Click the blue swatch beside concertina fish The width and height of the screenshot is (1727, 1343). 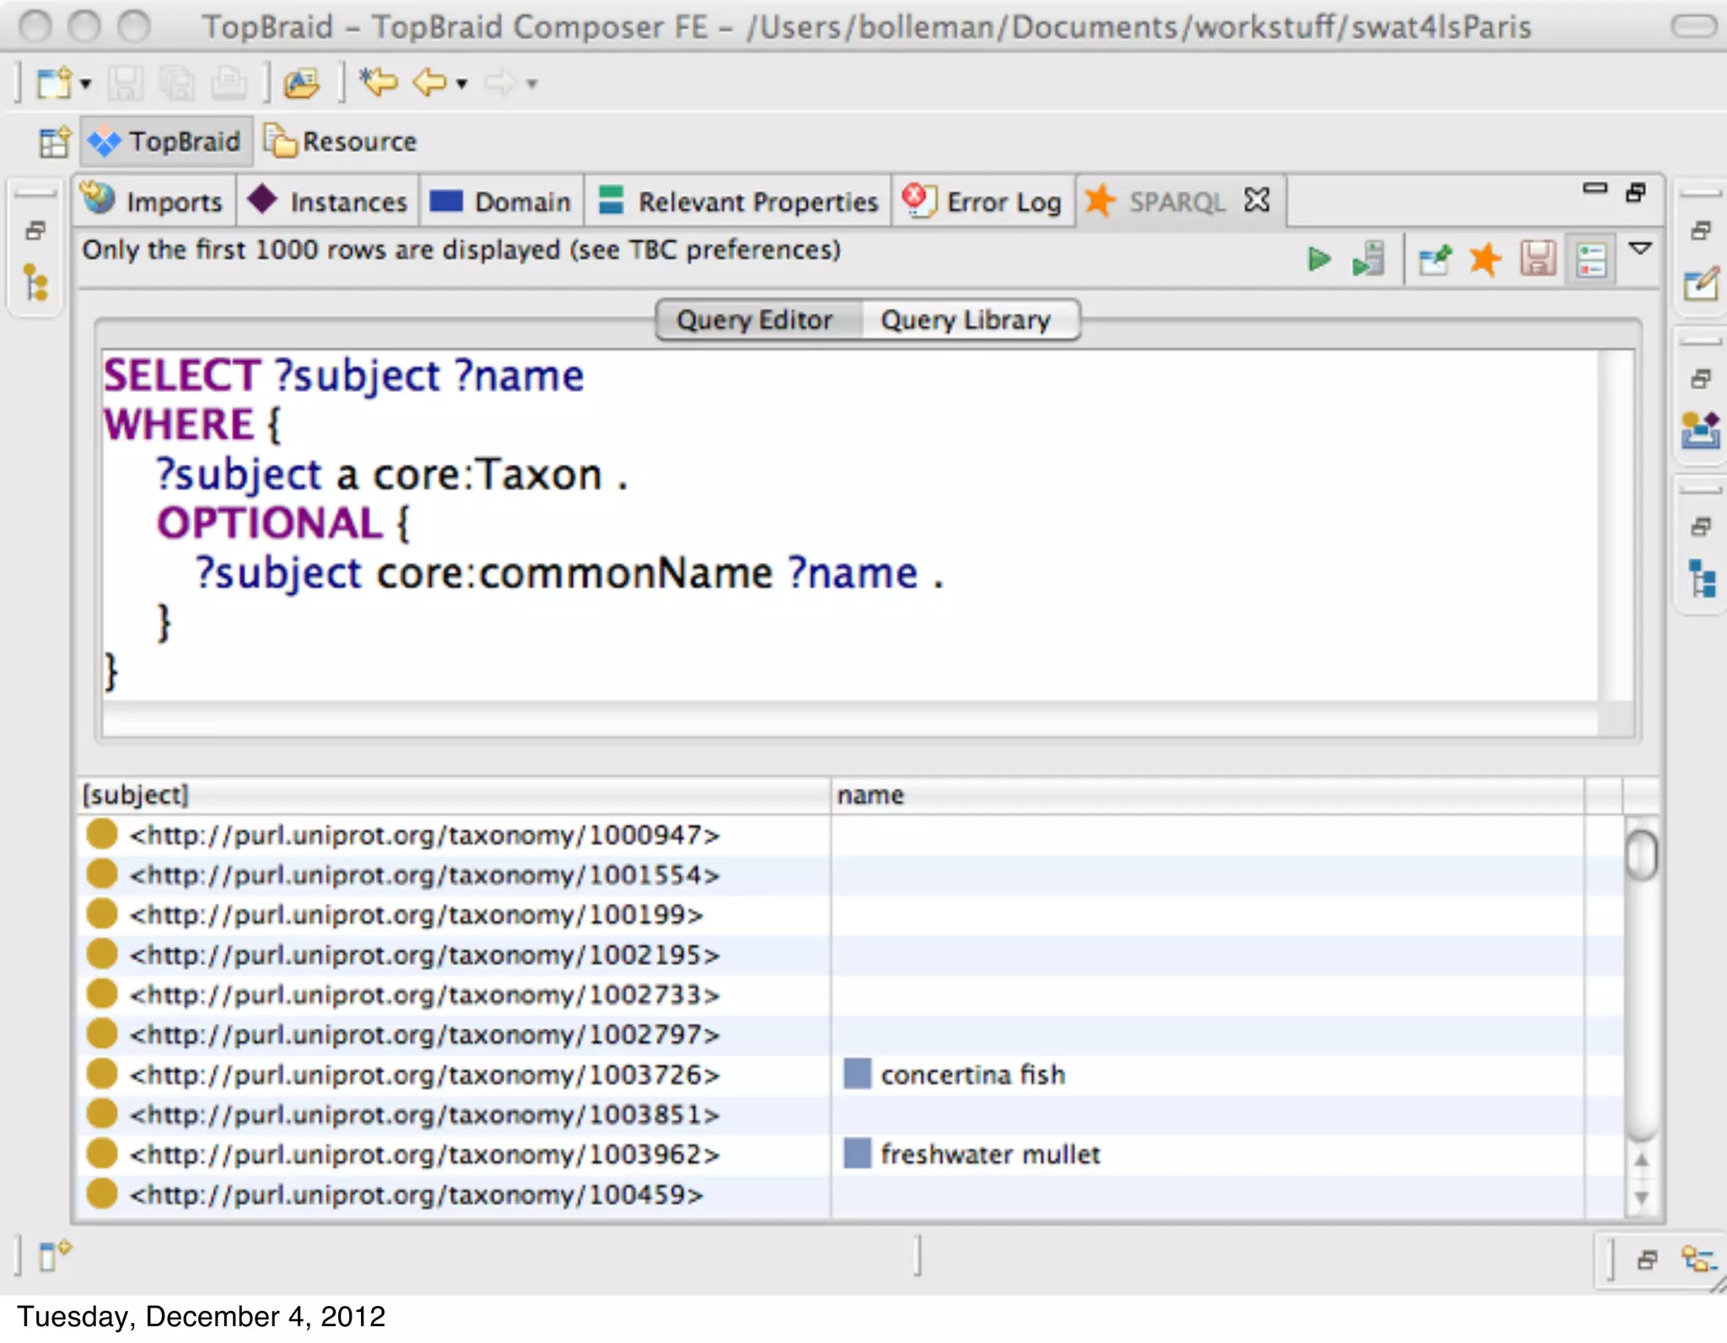[x=857, y=1074]
